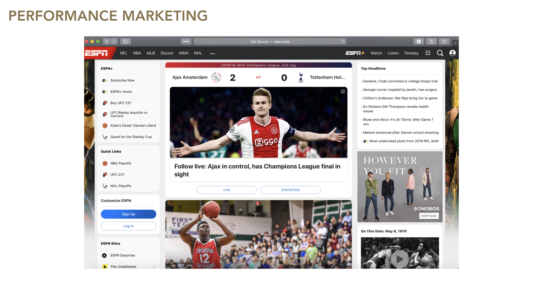Viewport: 543px width, 305px height.
Task: Click the ESPN logo in the header
Action: [96, 53]
